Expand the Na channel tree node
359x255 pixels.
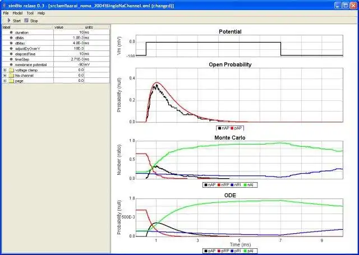point(5,75)
